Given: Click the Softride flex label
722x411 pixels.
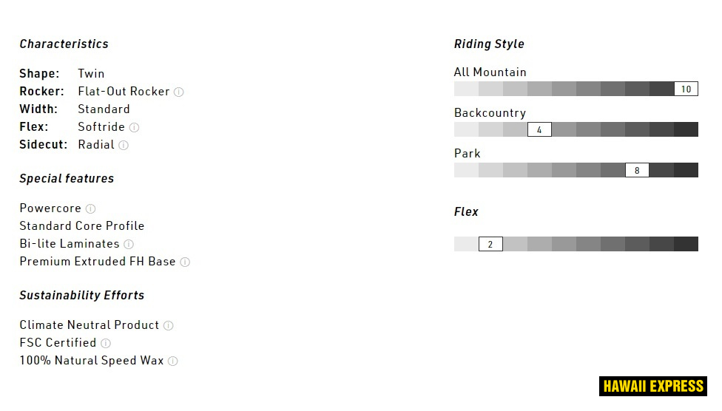Looking at the screenshot, I should coord(101,127).
